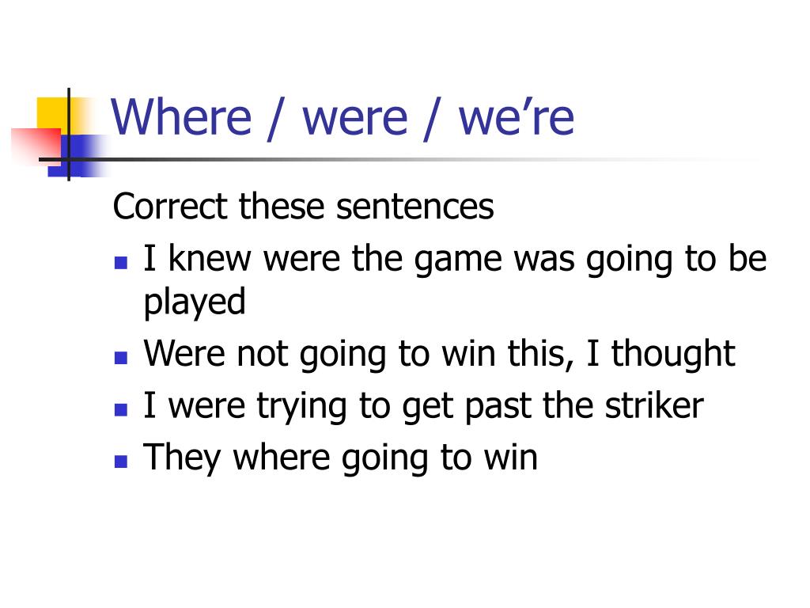The image size is (810, 608).
Task: Click the blue bullet before 'I were trying'
Action: click(121, 409)
